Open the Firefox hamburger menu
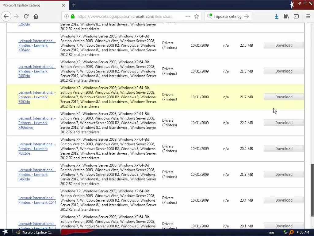Screen dimensions: 314x236 [x=308, y=16]
